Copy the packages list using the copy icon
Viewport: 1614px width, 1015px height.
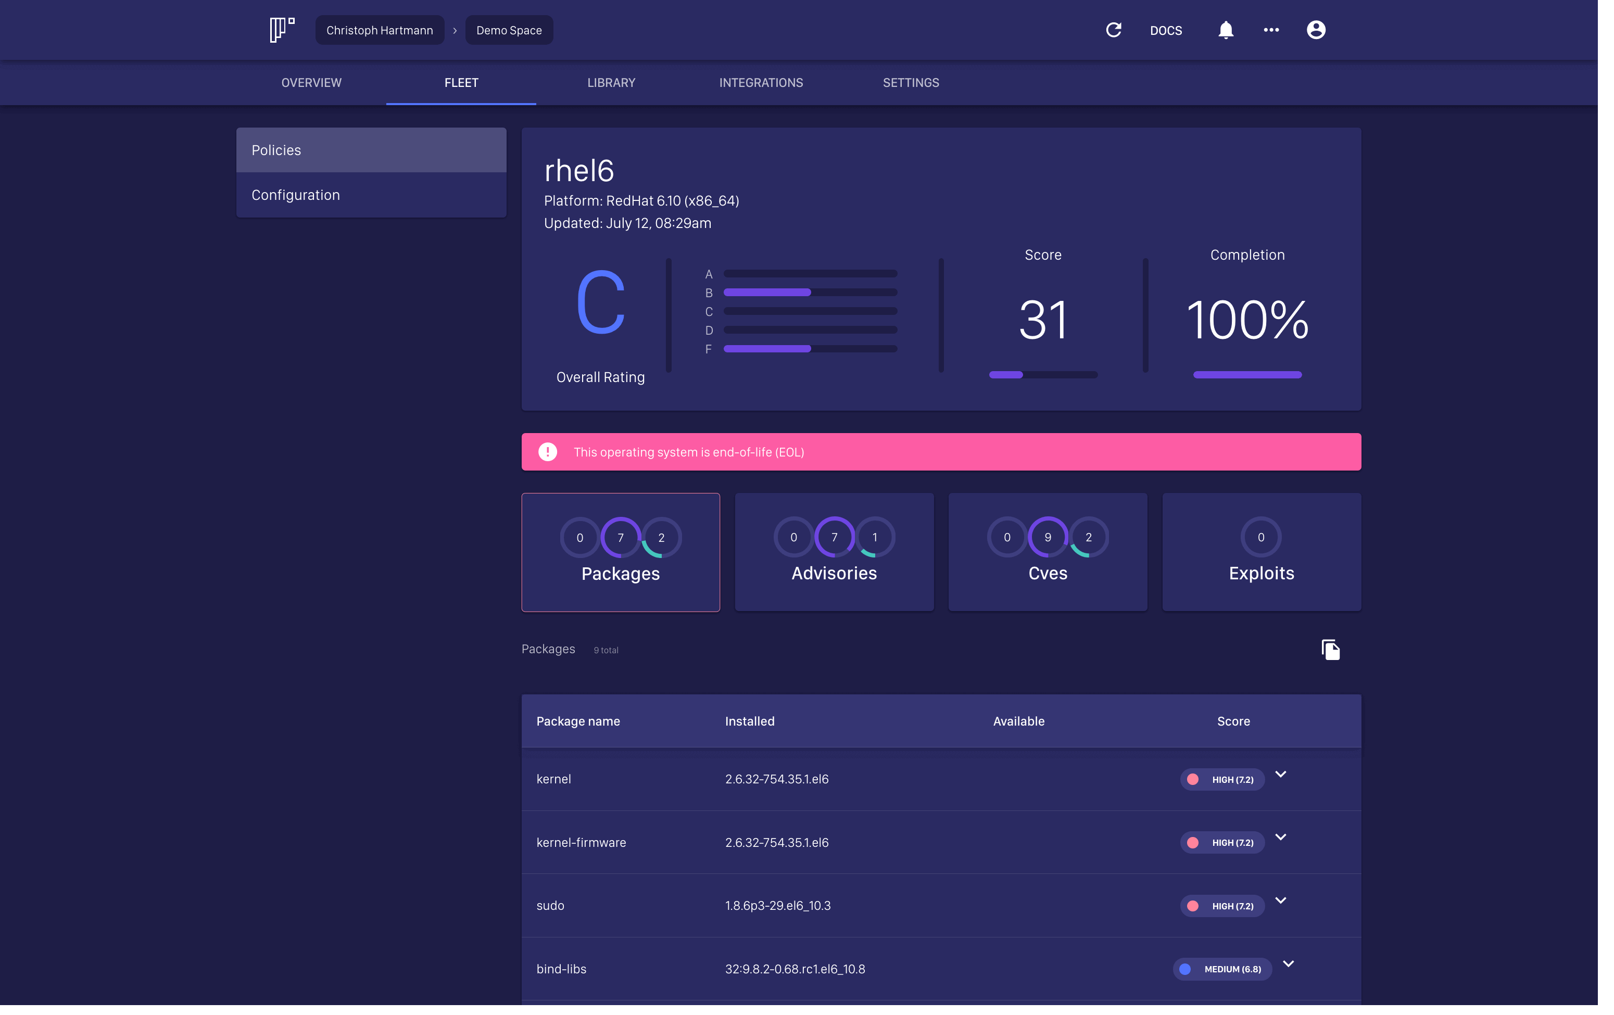tap(1331, 649)
